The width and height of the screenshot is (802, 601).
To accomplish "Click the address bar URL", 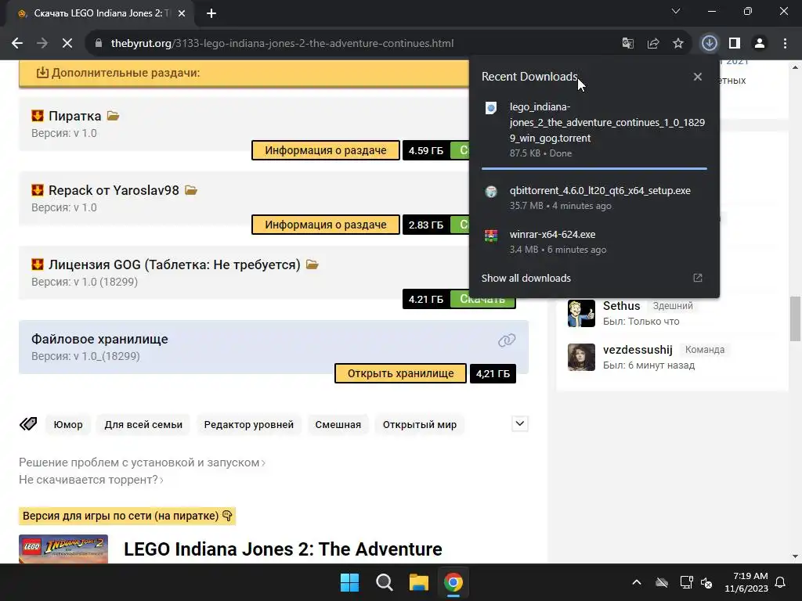I will pyautogui.click(x=282, y=44).
